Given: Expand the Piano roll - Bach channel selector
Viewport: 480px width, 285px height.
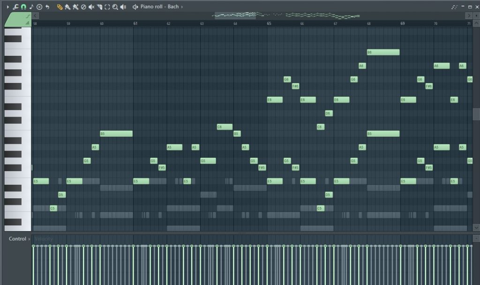Looking at the screenshot, I should [x=159, y=7].
